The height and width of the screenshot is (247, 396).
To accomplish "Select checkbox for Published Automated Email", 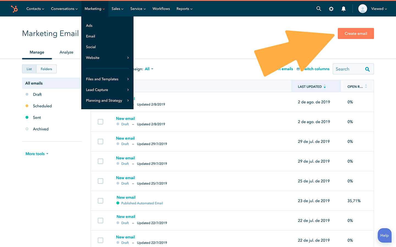I will tap(101, 201).
